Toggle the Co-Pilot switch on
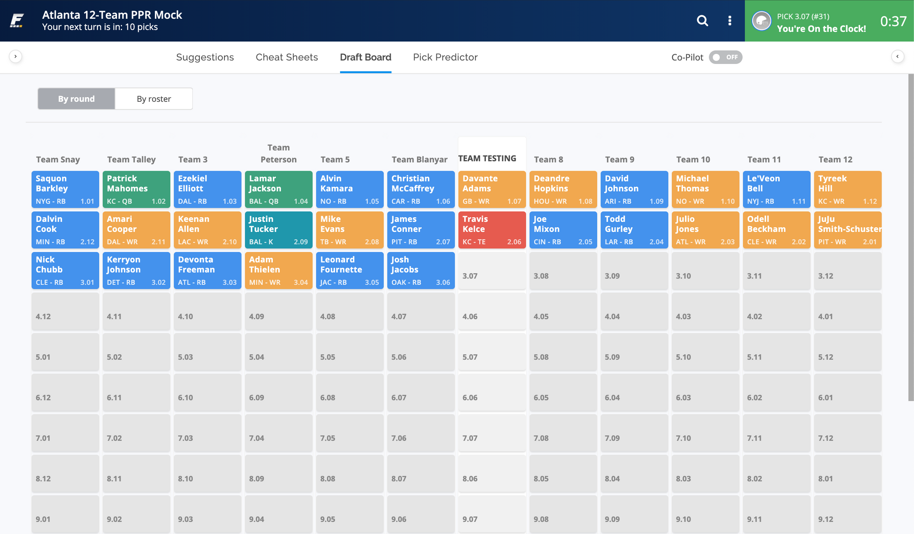Screen dimensions: 914x534 point(725,58)
